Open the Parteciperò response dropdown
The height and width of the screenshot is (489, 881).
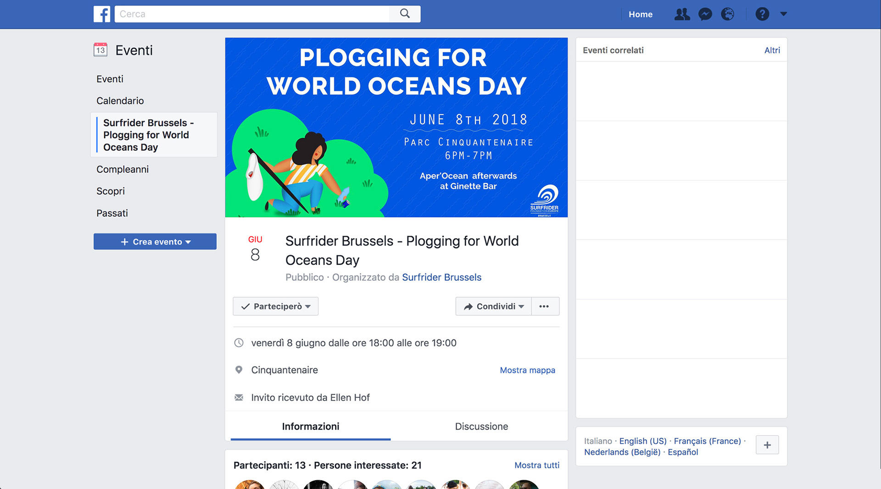point(276,306)
